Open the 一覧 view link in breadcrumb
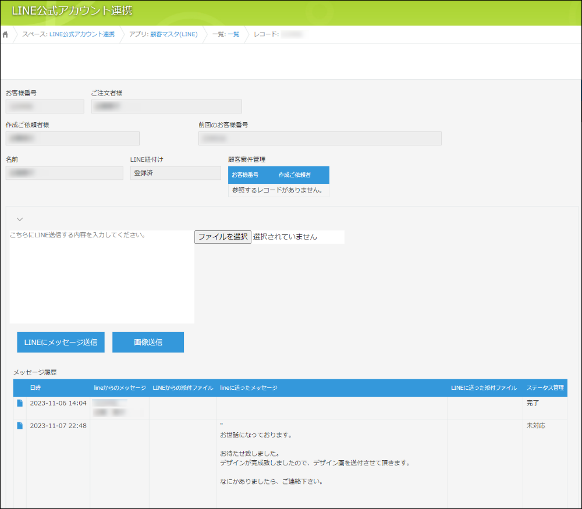The width and height of the screenshot is (582, 509). 233,34
